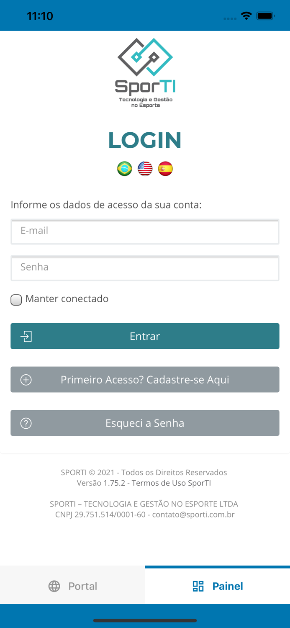Choose Spanish using the Spain flag
The height and width of the screenshot is (628, 290).
click(165, 168)
